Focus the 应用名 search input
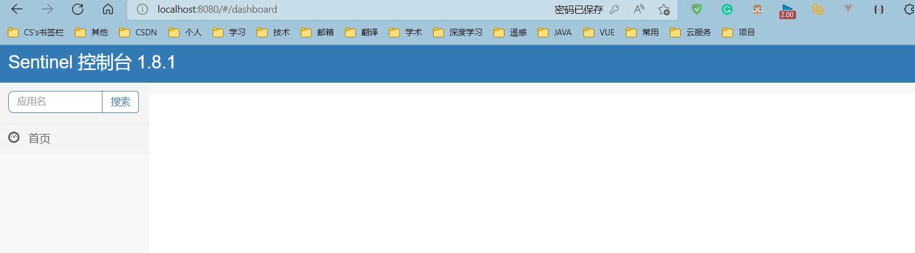The image size is (915, 253). click(x=55, y=102)
